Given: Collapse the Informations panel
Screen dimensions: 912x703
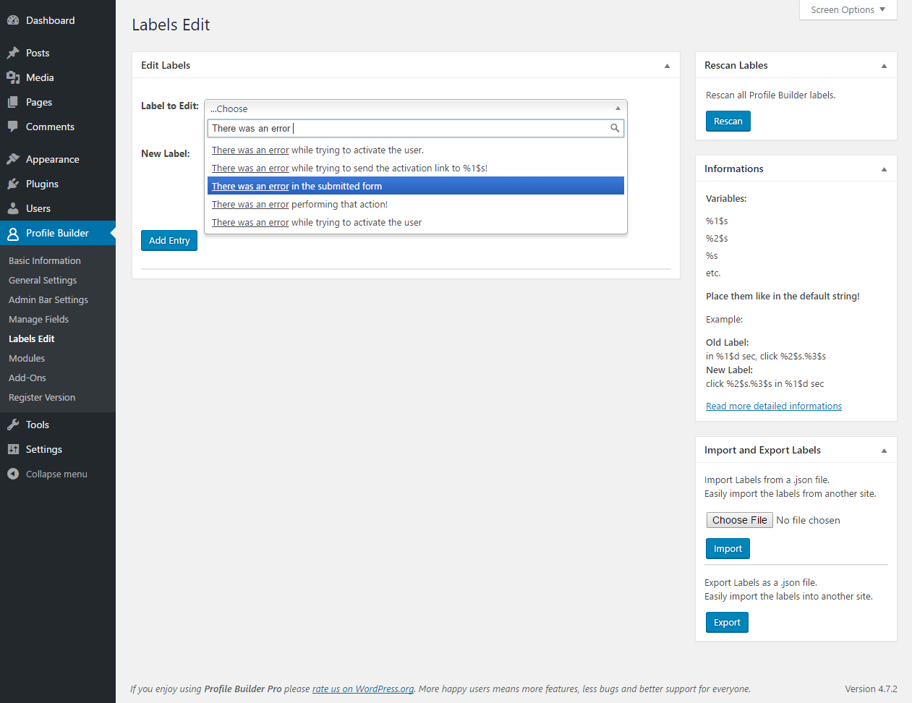Looking at the screenshot, I should (884, 169).
